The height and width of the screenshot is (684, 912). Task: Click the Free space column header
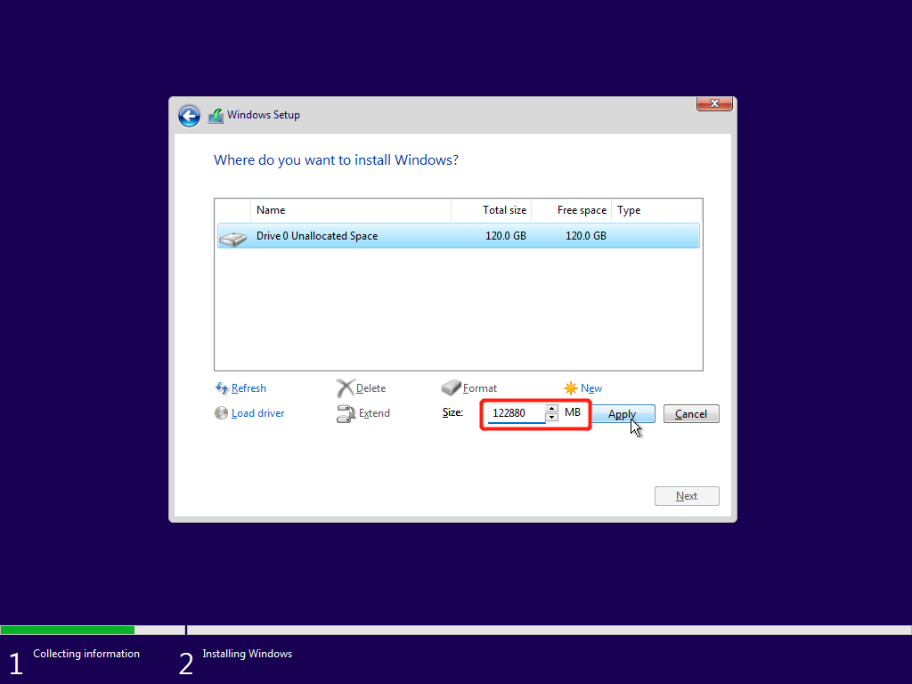(572, 210)
